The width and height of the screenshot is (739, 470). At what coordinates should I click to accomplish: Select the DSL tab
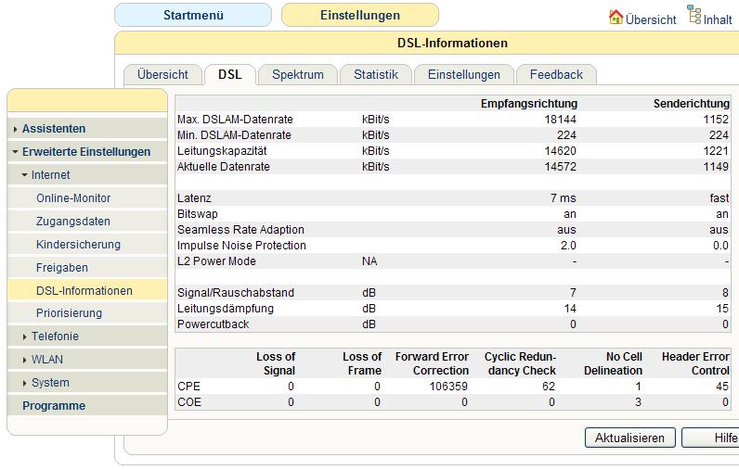click(x=230, y=75)
